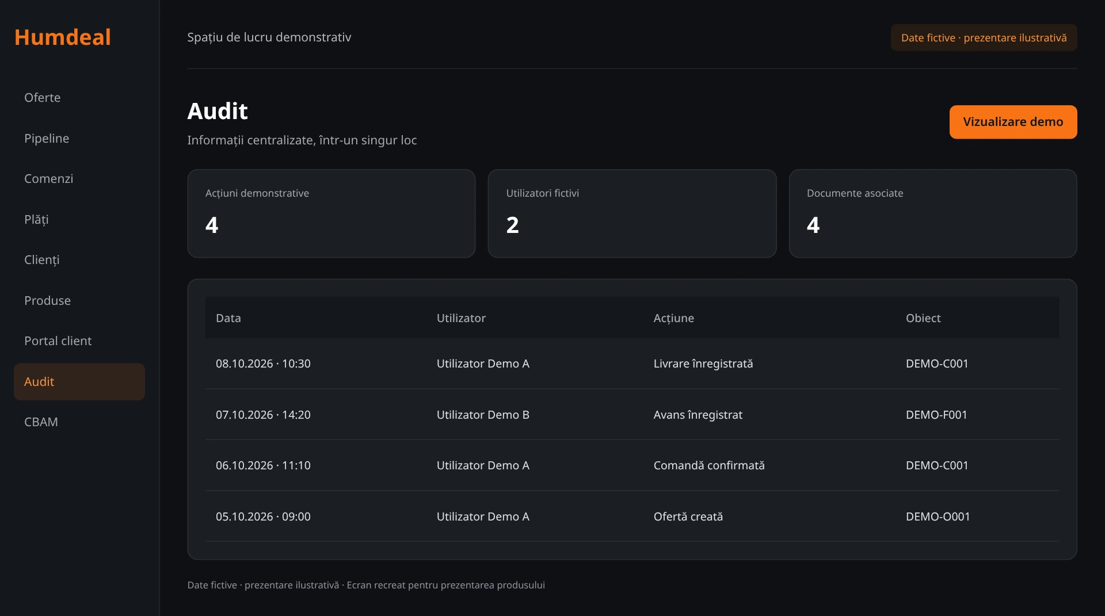The image size is (1105, 616).
Task: Open the CBAM section
Action: coord(79,422)
